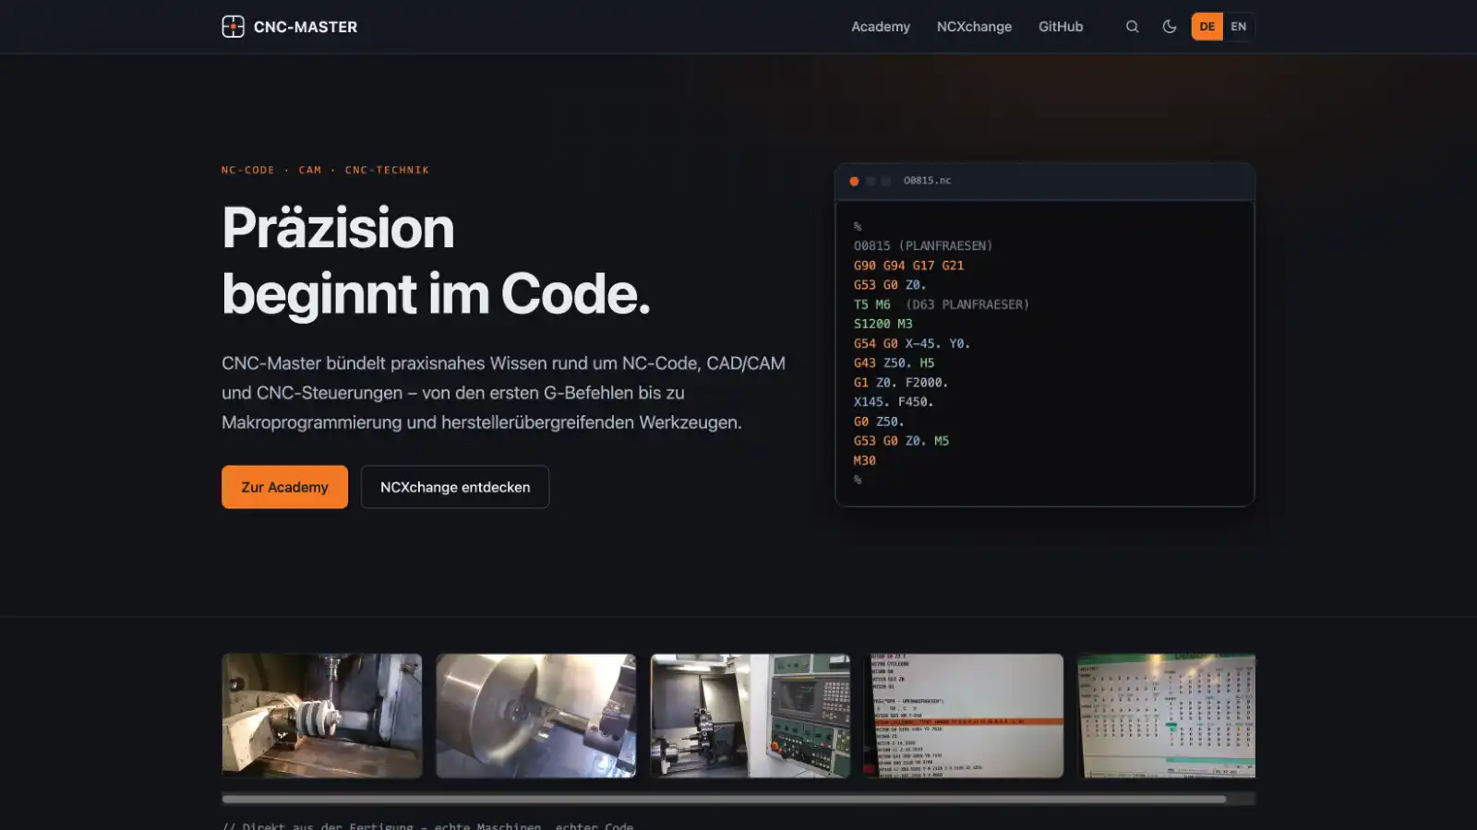Image resolution: width=1477 pixels, height=830 pixels.
Task: Open NC code screen with orange highlight
Action: tap(964, 716)
